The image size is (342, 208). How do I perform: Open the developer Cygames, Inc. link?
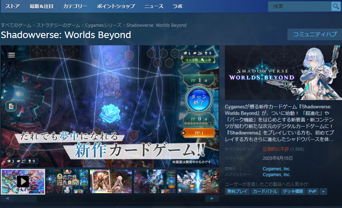coord(277,169)
